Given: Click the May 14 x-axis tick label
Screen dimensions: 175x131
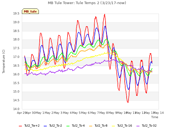Looking at the screenshot, I should click(159, 113).
